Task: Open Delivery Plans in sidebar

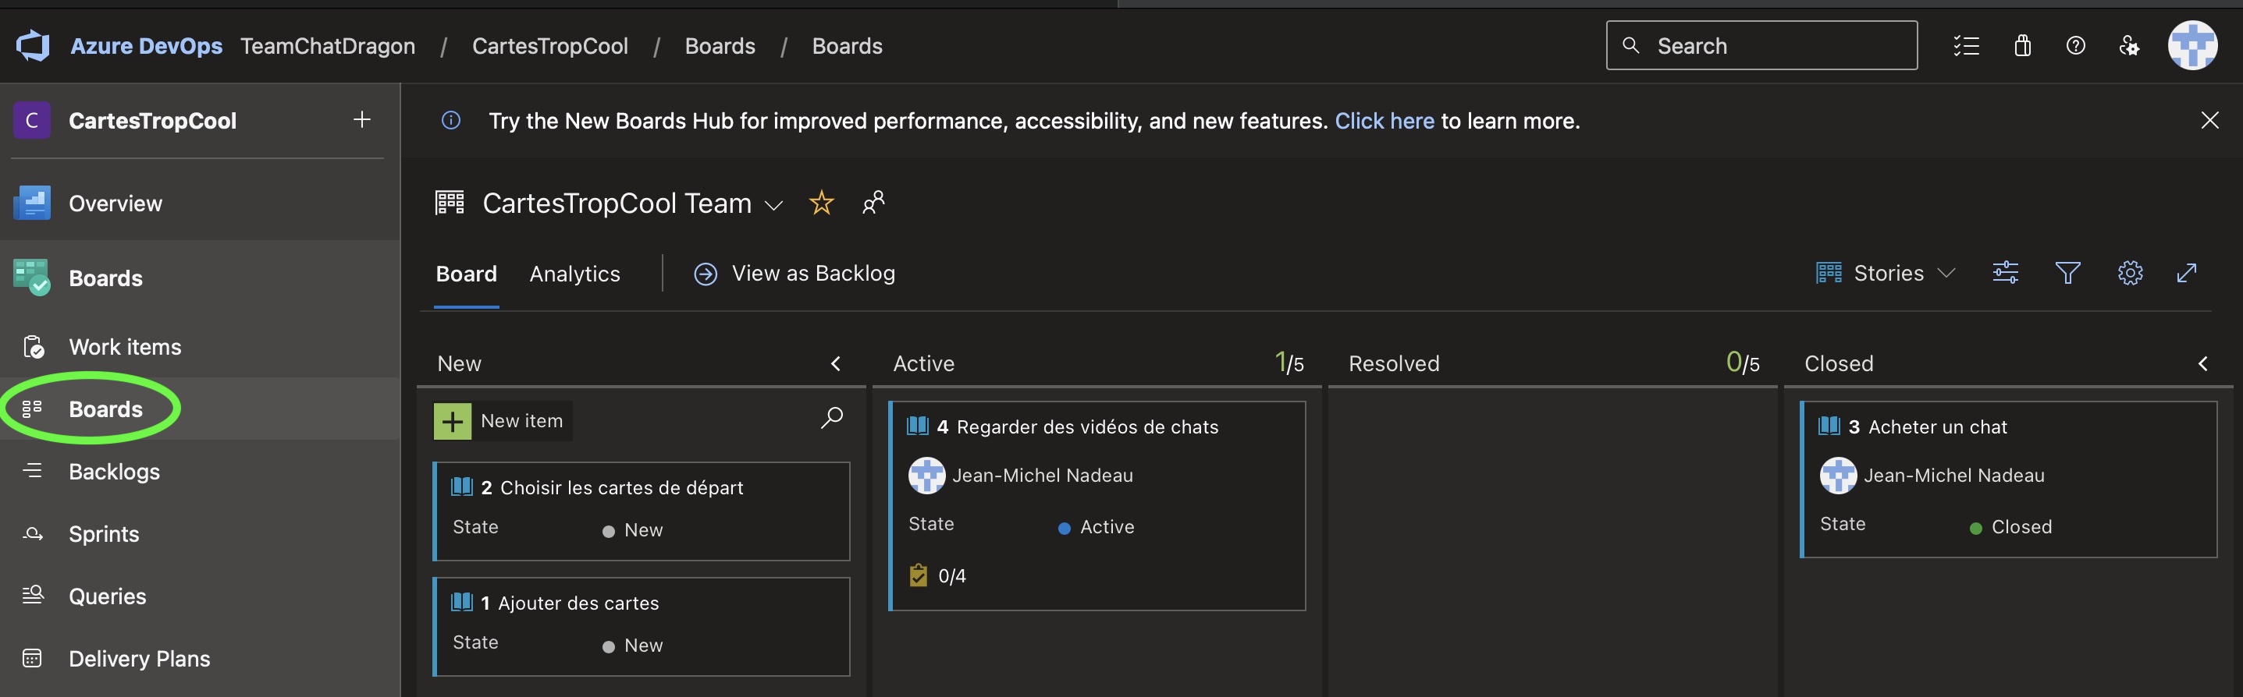Action: click(x=199, y=659)
